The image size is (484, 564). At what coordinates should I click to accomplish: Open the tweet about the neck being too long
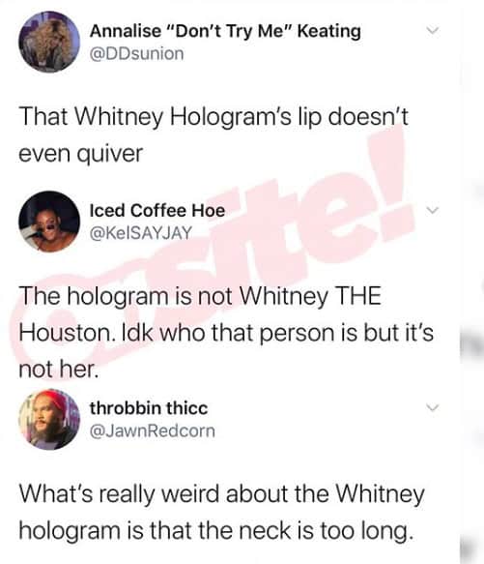click(221, 512)
